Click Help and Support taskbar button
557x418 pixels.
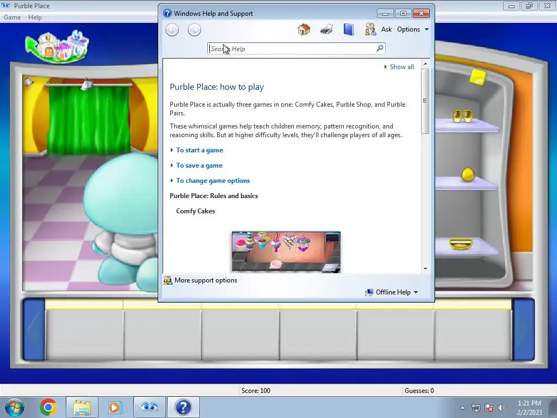[x=183, y=407]
